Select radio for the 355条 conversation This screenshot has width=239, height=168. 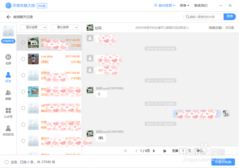[23, 42]
